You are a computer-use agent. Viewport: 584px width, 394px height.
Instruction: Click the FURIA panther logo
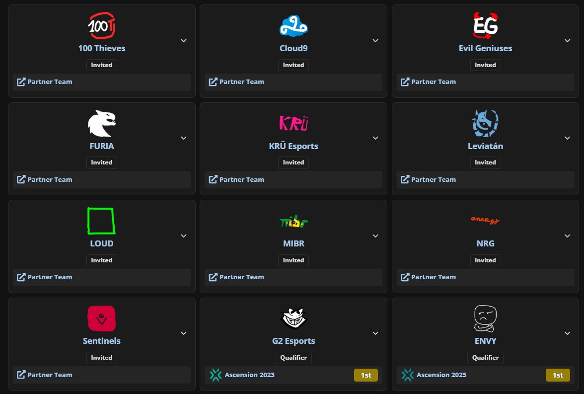[x=102, y=123]
